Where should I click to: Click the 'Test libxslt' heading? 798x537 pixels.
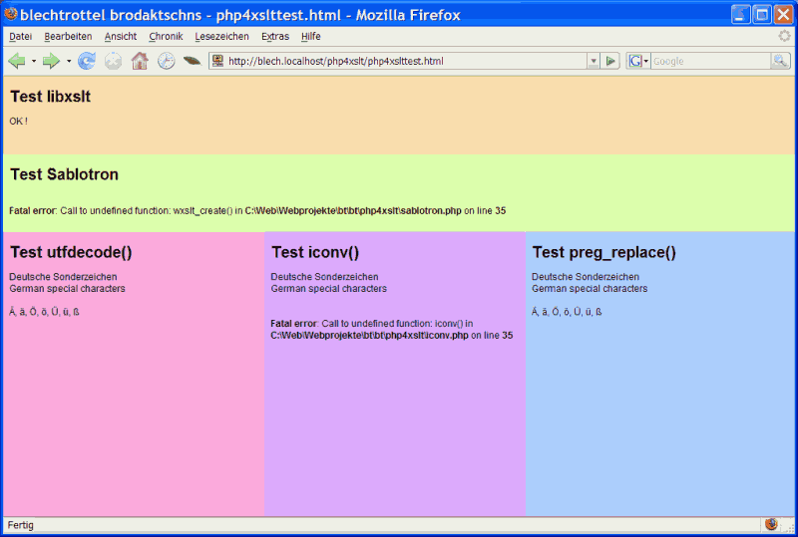51,97
